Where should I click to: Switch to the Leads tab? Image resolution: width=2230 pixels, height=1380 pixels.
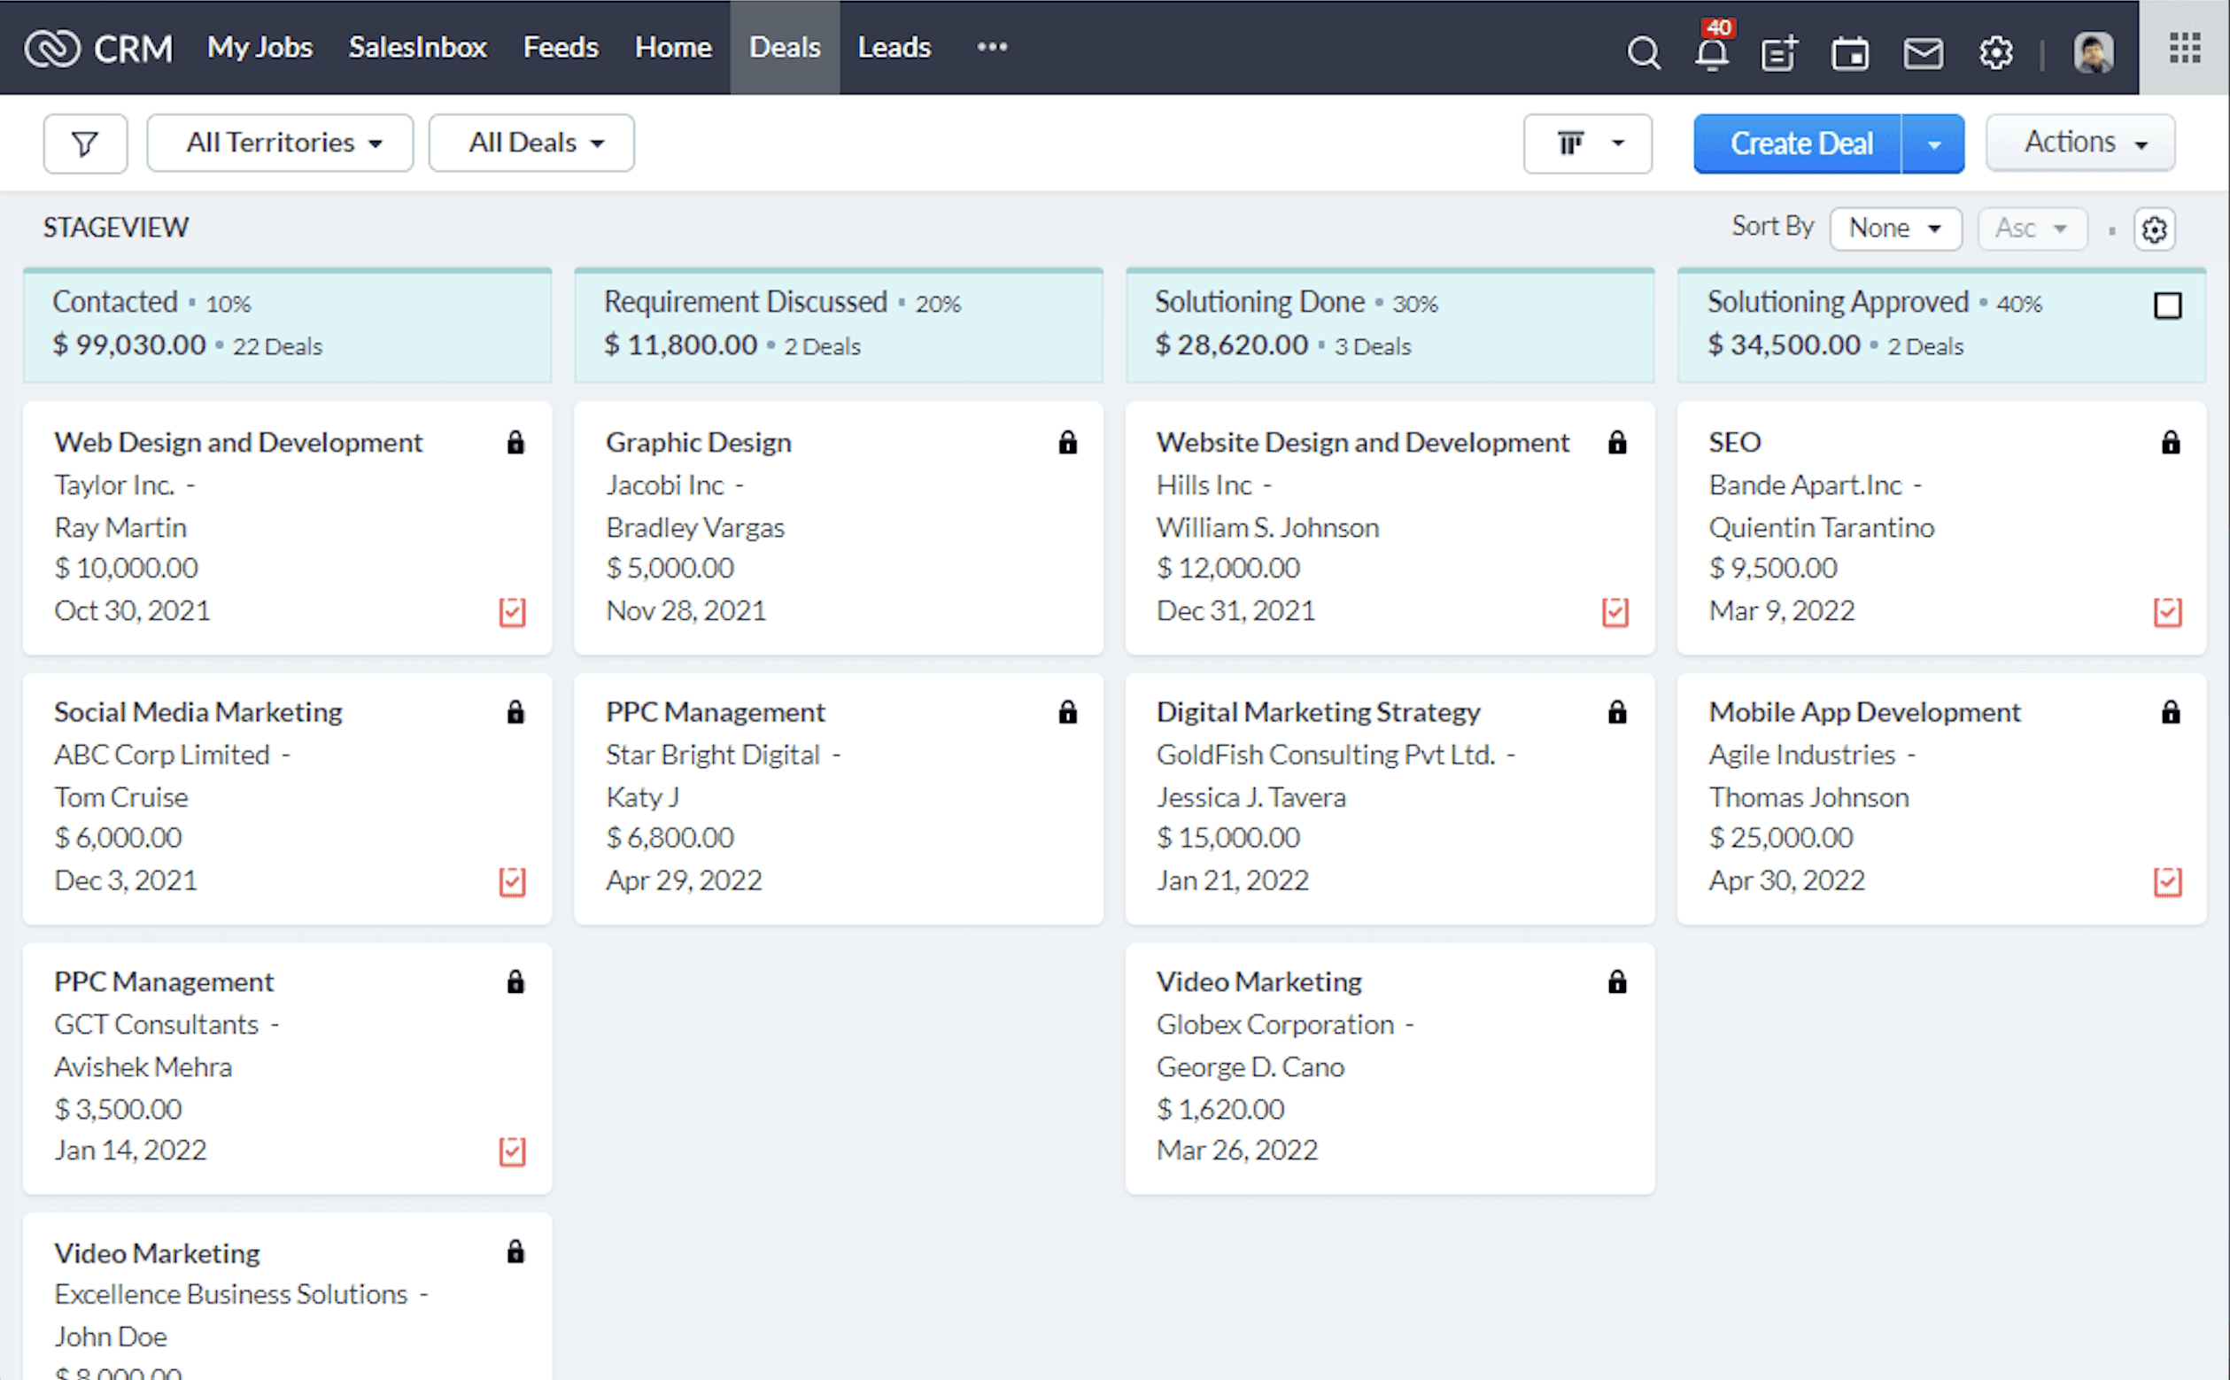(x=894, y=48)
